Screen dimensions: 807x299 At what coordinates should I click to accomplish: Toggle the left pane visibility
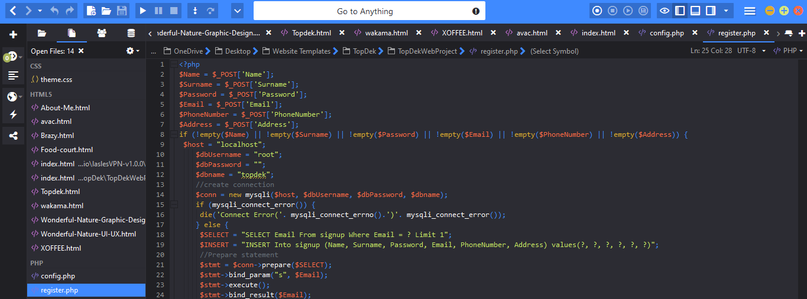click(680, 11)
